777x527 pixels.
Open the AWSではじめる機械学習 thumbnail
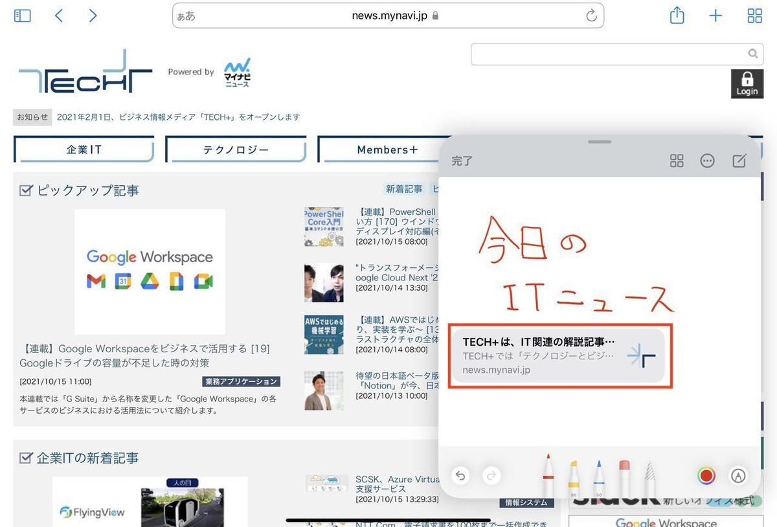point(324,335)
